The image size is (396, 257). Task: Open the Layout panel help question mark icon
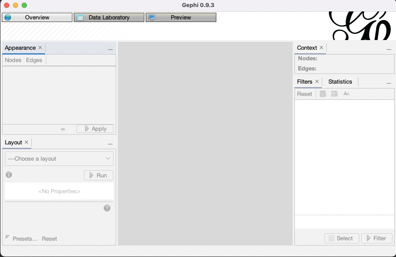tap(107, 208)
